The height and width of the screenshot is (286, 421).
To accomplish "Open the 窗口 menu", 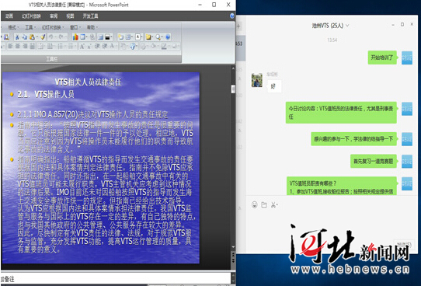I will pos(75,27).
